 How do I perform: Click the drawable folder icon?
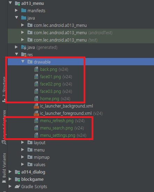point(30,62)
